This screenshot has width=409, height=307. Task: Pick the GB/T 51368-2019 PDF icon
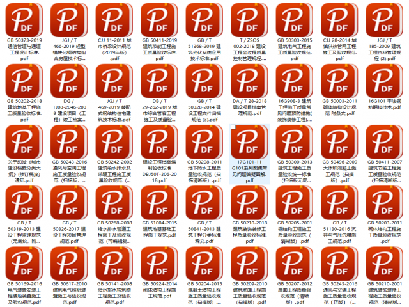(204, 20)
